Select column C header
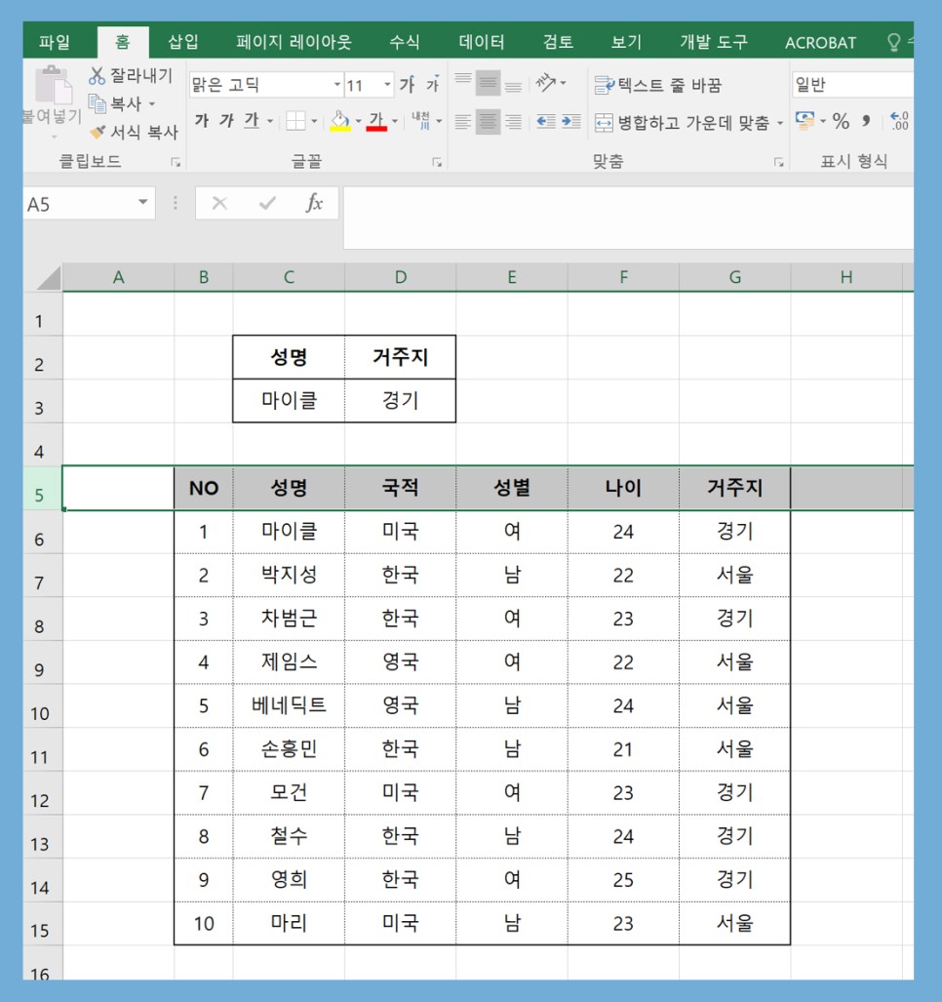This screenshot has height=1002, width=942. [289, 277]
